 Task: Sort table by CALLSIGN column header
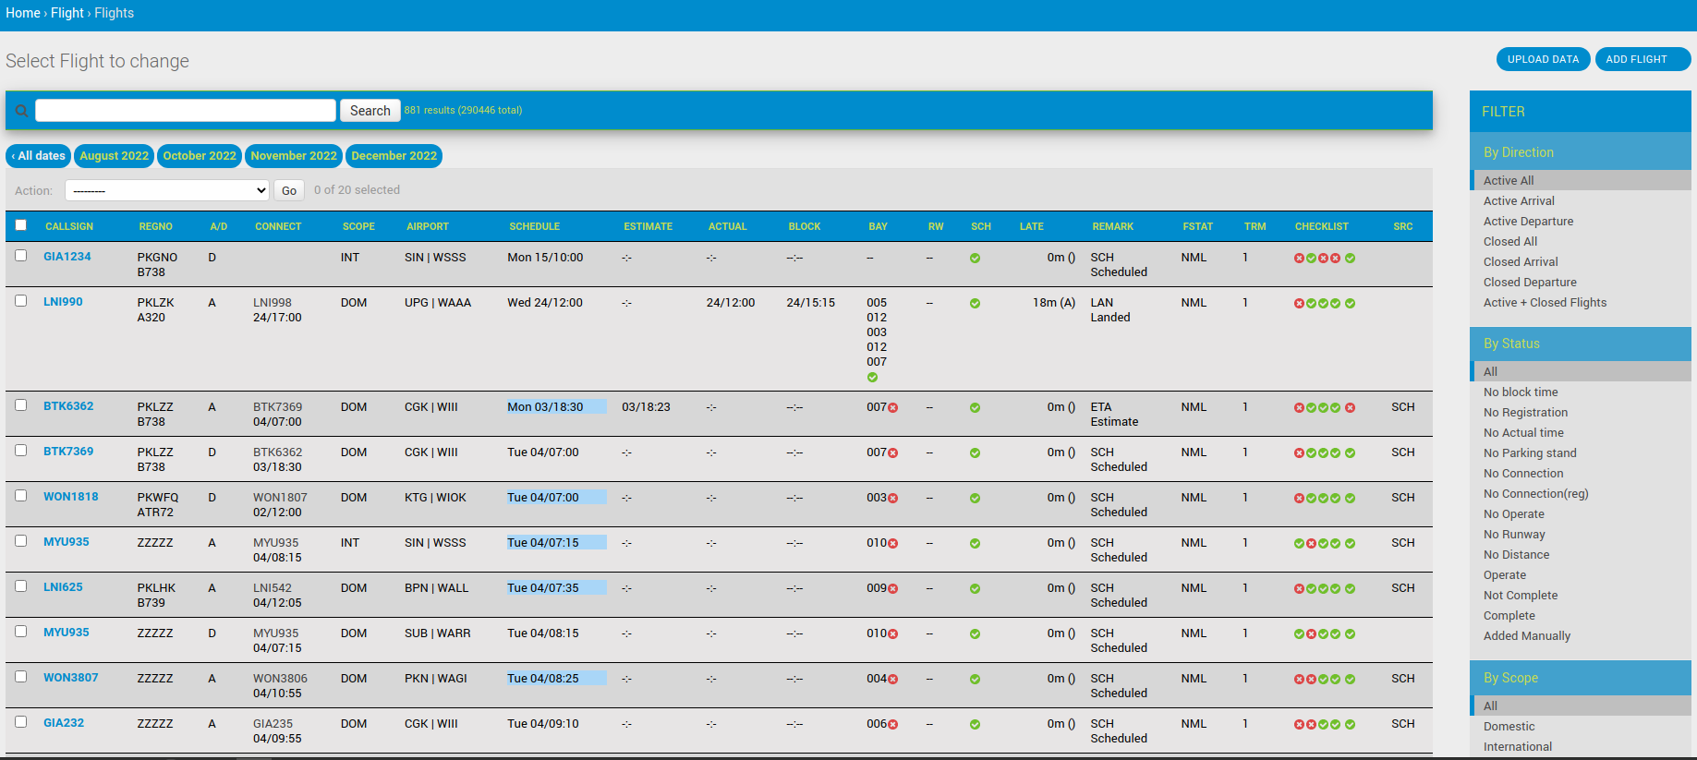[69, 226]
